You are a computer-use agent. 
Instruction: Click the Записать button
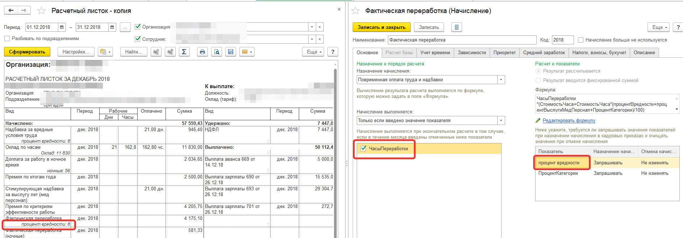pyautogui.click(x=429, y=27)
